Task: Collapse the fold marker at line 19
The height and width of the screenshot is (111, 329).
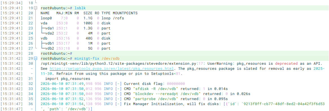Action: [x=36, y=8]
